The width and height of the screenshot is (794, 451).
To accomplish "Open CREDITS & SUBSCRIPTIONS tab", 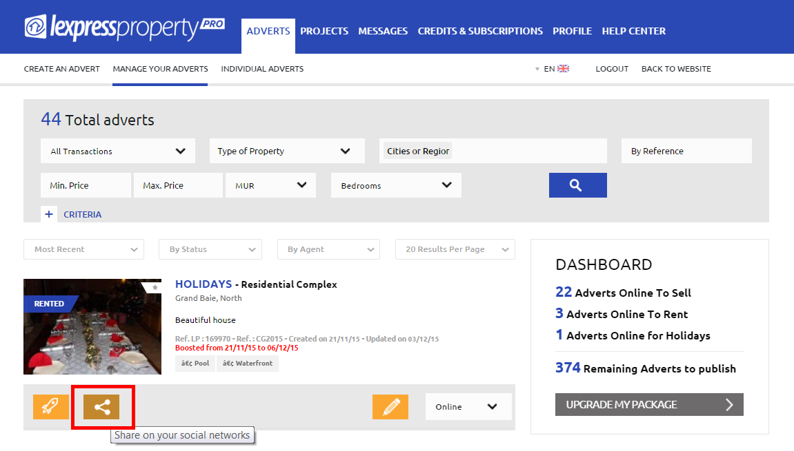I will pos(480,32).
